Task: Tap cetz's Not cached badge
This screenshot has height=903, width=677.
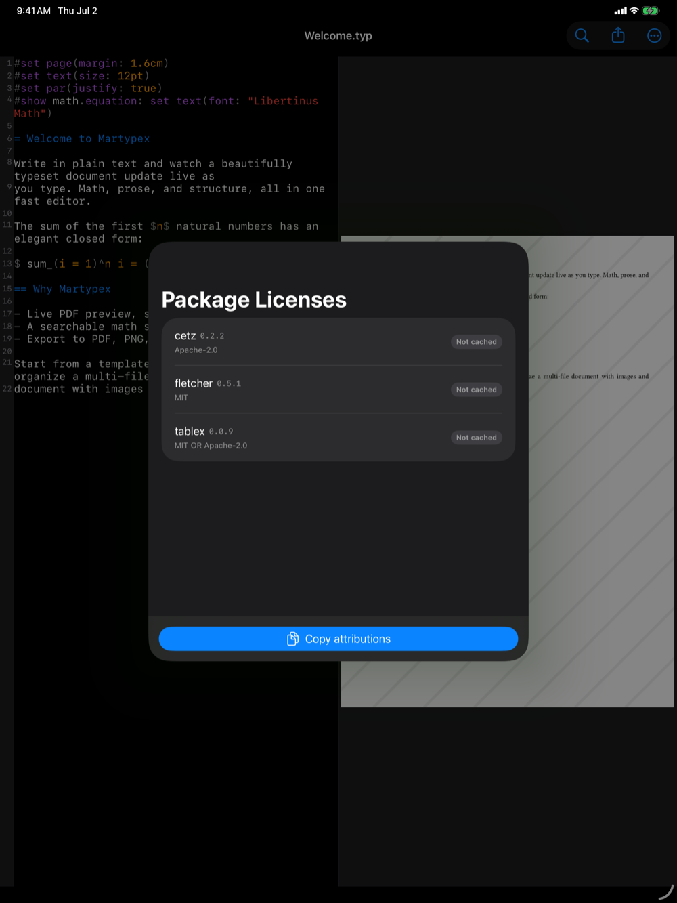Action: pyautogui.click(x=477, y=342)
